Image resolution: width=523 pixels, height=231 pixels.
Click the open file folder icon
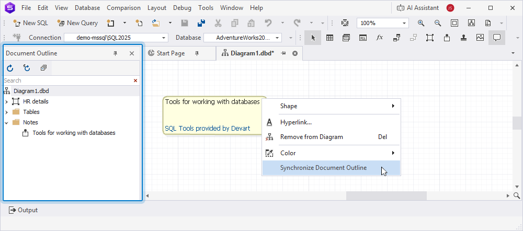[x=156, y=23]
